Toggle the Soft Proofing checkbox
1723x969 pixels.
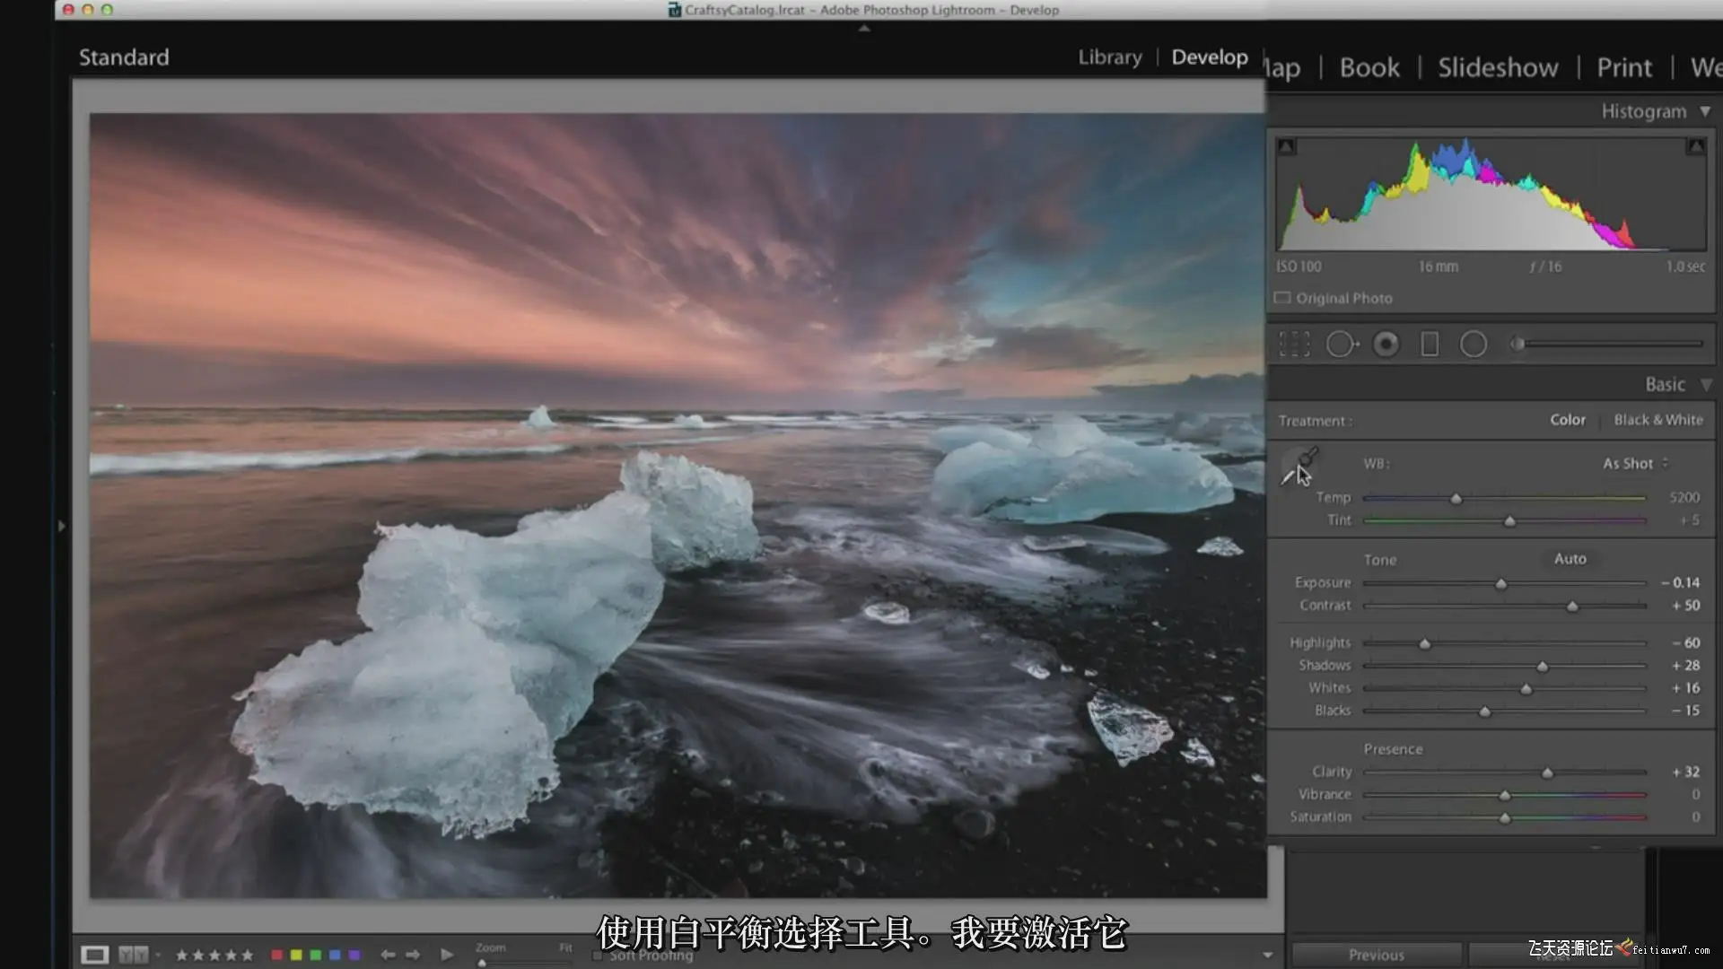pyautogui.click(x=598, y=956)
